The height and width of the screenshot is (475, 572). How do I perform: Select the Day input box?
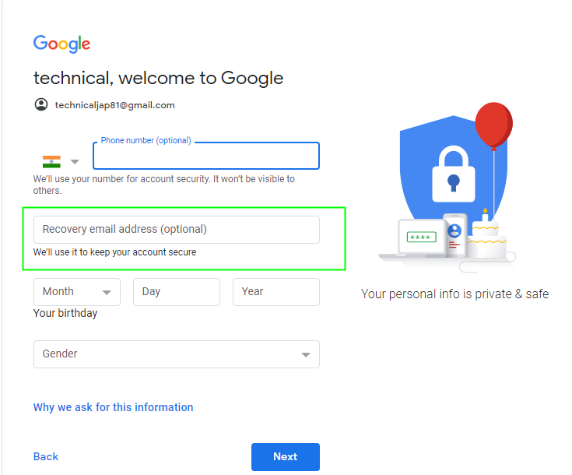pos(177,292)
